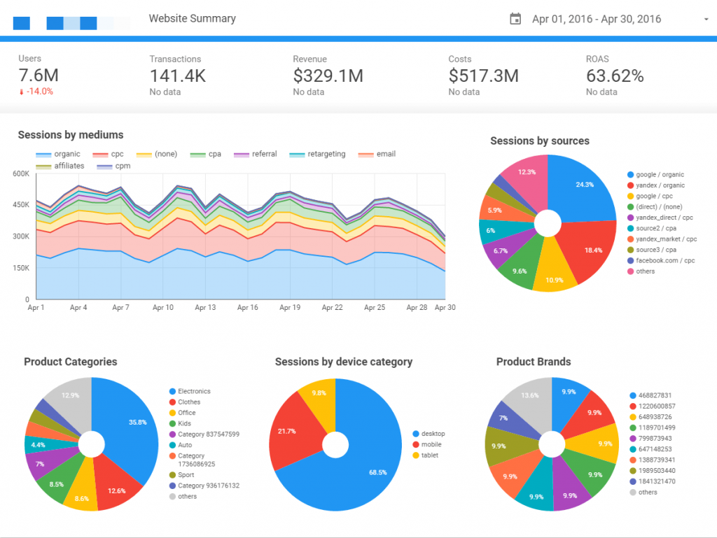Click the calendar icon beside the date range
This screenshot has height=538, width=717.
pyautogui.click(x=516, y=19)
